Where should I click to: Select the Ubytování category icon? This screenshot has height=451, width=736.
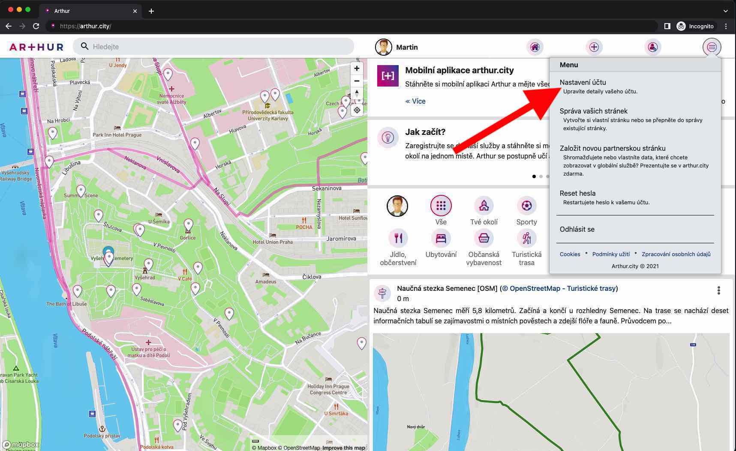(x=441, y=238)
